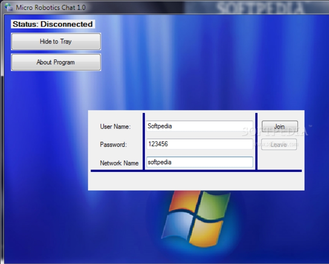Click Join to connect to the network
This screenshot has width=329, height=264.
(279, 127)
